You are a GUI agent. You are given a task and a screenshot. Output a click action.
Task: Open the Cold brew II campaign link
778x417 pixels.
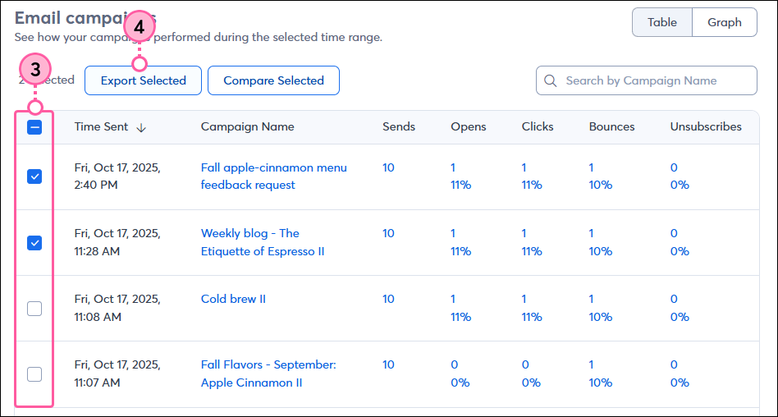click(233, 299)
